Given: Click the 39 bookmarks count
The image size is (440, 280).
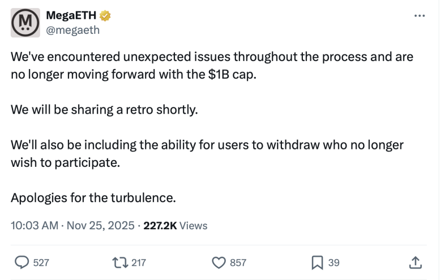Looking at the screenshot, I should pos(334,263).
